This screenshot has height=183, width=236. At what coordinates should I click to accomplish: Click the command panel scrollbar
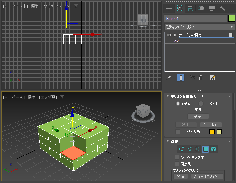tap(234, 102)
